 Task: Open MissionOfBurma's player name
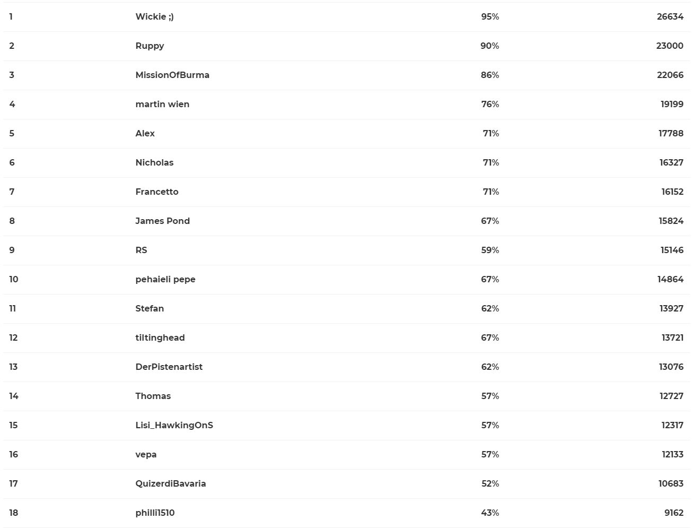[172, 75]
